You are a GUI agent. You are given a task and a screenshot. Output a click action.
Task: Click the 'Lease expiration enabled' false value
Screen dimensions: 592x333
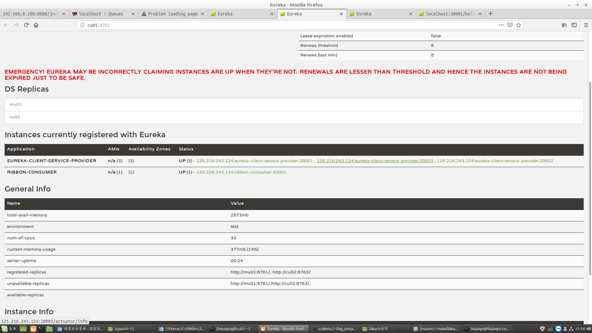coord(436,36)
